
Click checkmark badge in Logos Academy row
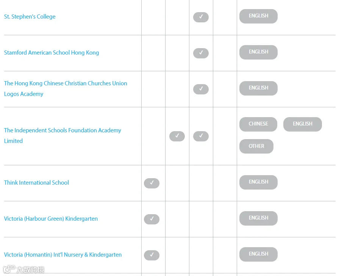point(201,89)
